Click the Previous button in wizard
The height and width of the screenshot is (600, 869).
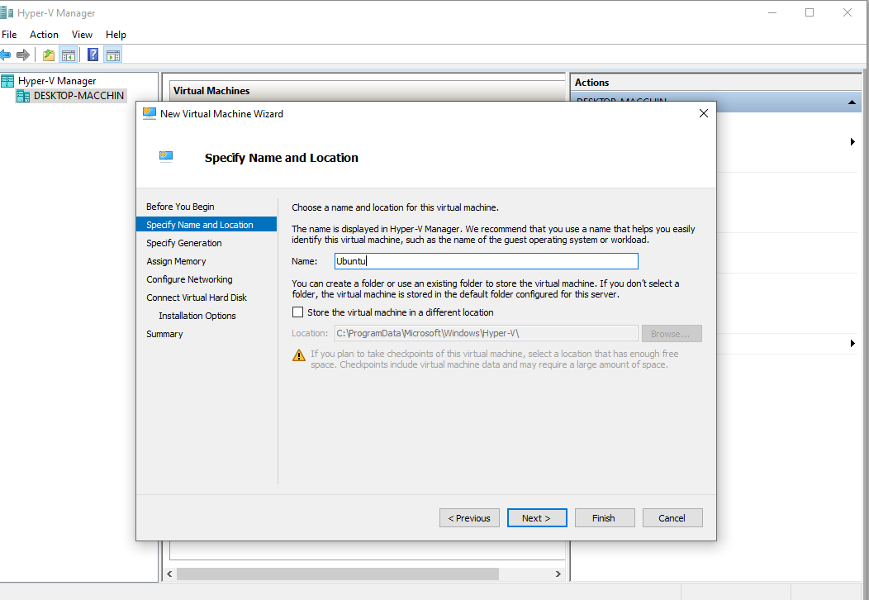tap(469, 518)
